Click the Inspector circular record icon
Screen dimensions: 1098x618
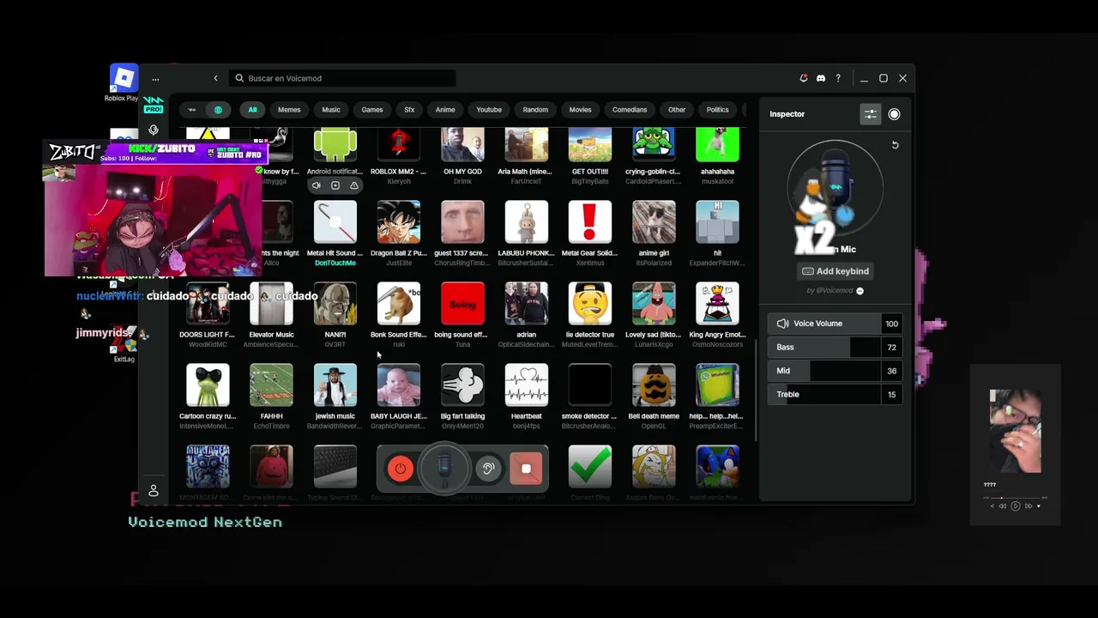pos(895,114)
